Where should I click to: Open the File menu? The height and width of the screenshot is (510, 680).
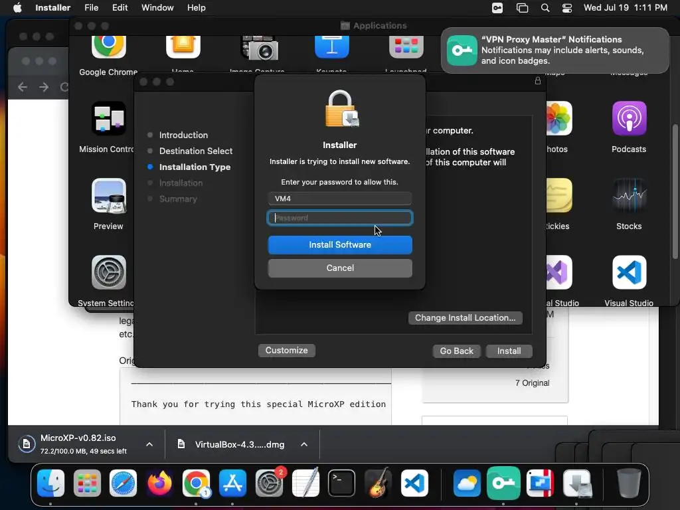pos(91,8)
